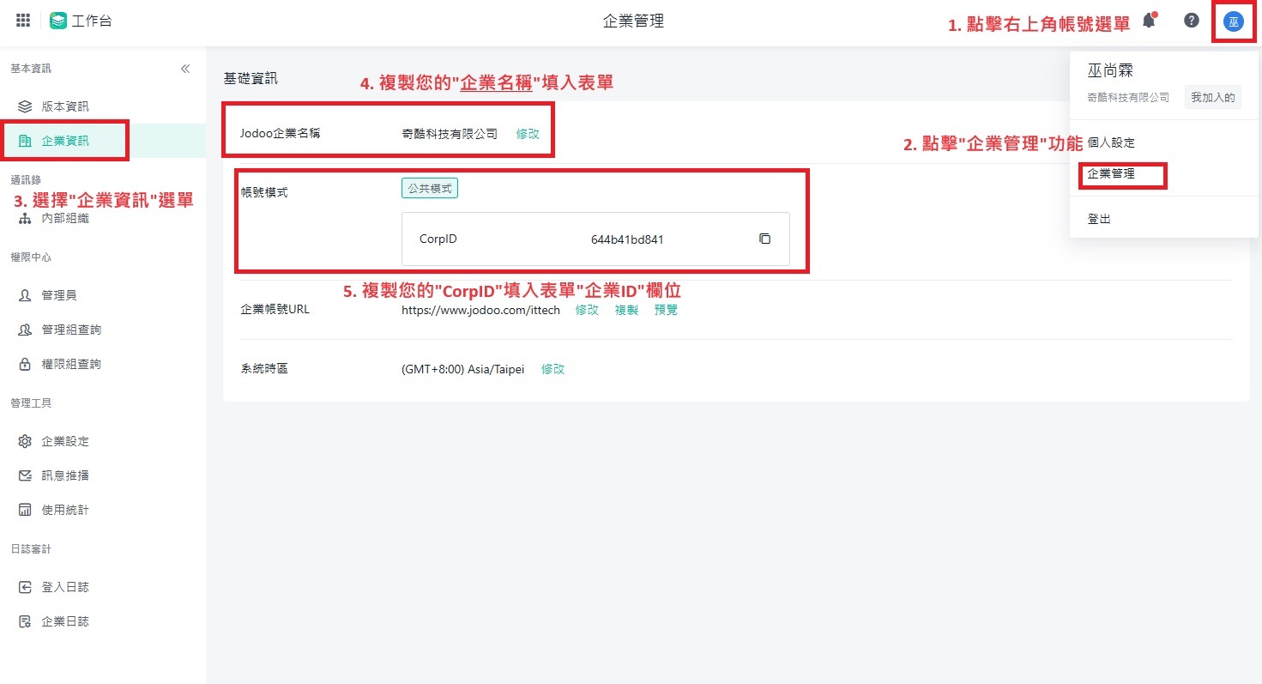Image resolution: width=1262 pixels, height=684 pixels.
Task: Click 我加入的 button in account panel
Action: [1212, 97]
